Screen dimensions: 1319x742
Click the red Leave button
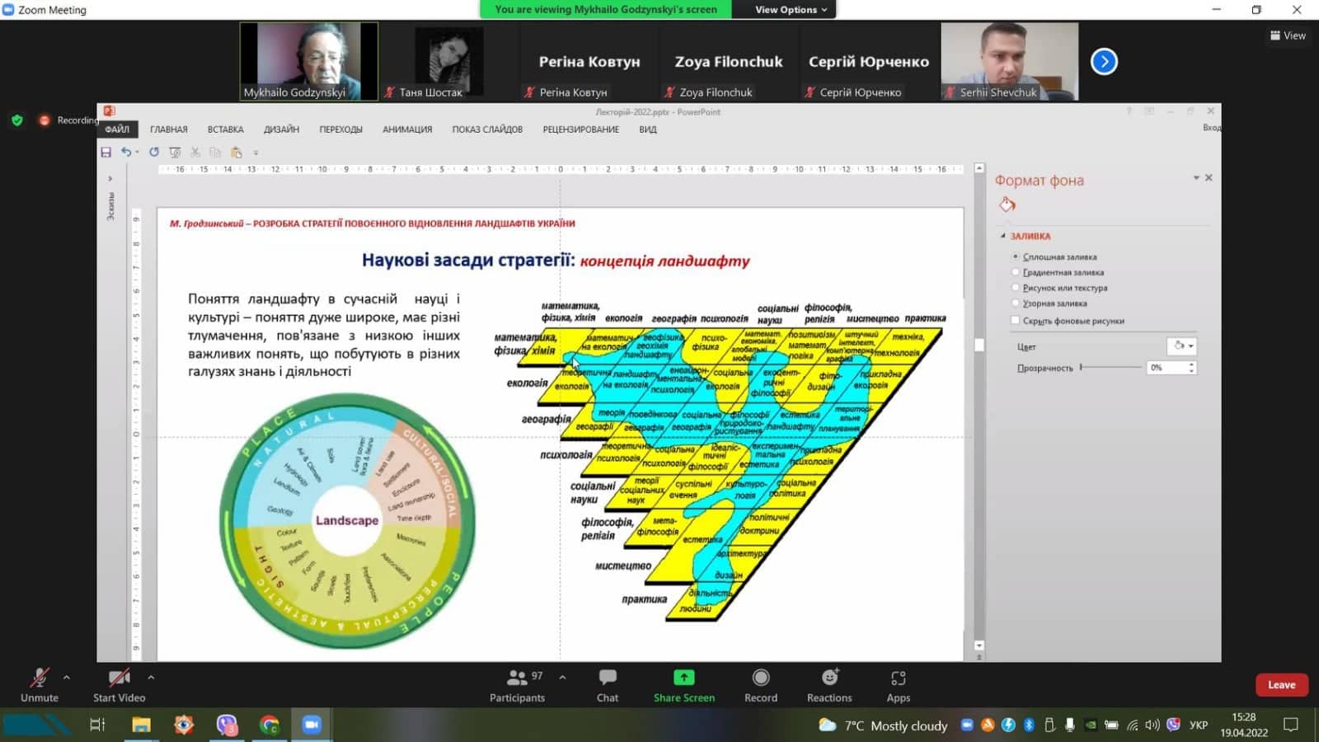point(1281,685)
